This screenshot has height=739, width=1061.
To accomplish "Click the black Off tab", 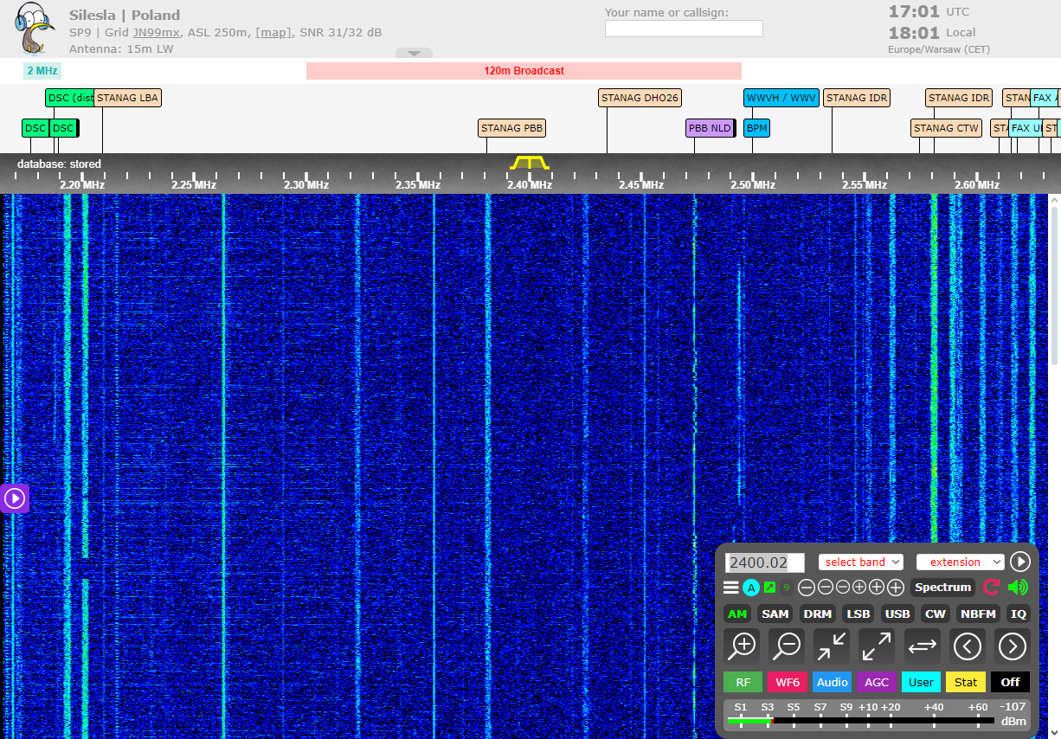I will tap(1011, 682).
